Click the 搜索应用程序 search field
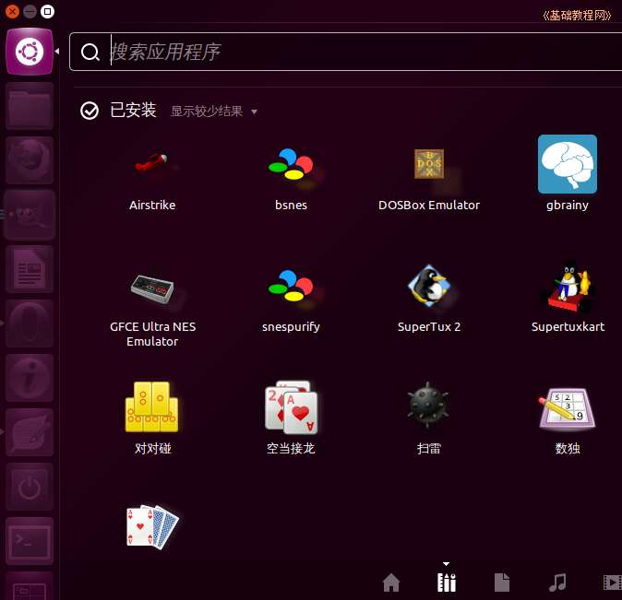Image resolution: width=622 pixels, height=600 pixels. click(345, 52)
